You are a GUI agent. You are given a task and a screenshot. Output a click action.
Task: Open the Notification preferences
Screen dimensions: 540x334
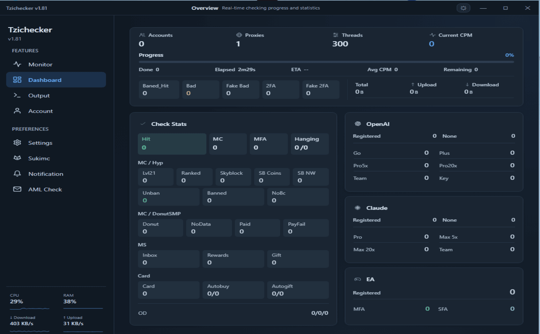click(x=56, y=174)
